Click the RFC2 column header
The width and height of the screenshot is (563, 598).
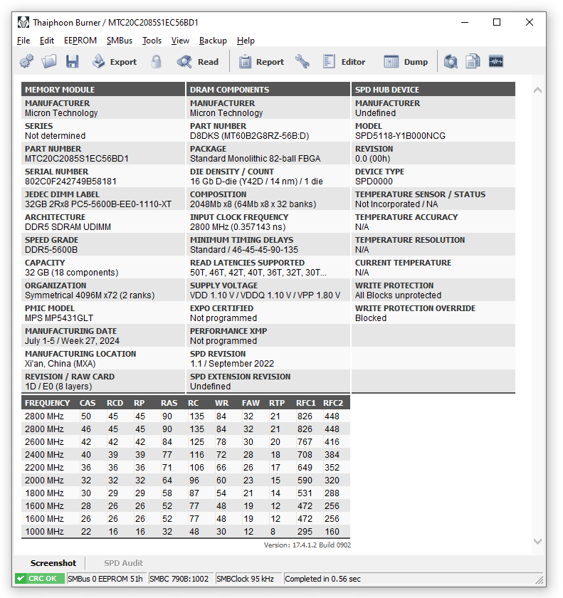(333, 403)
